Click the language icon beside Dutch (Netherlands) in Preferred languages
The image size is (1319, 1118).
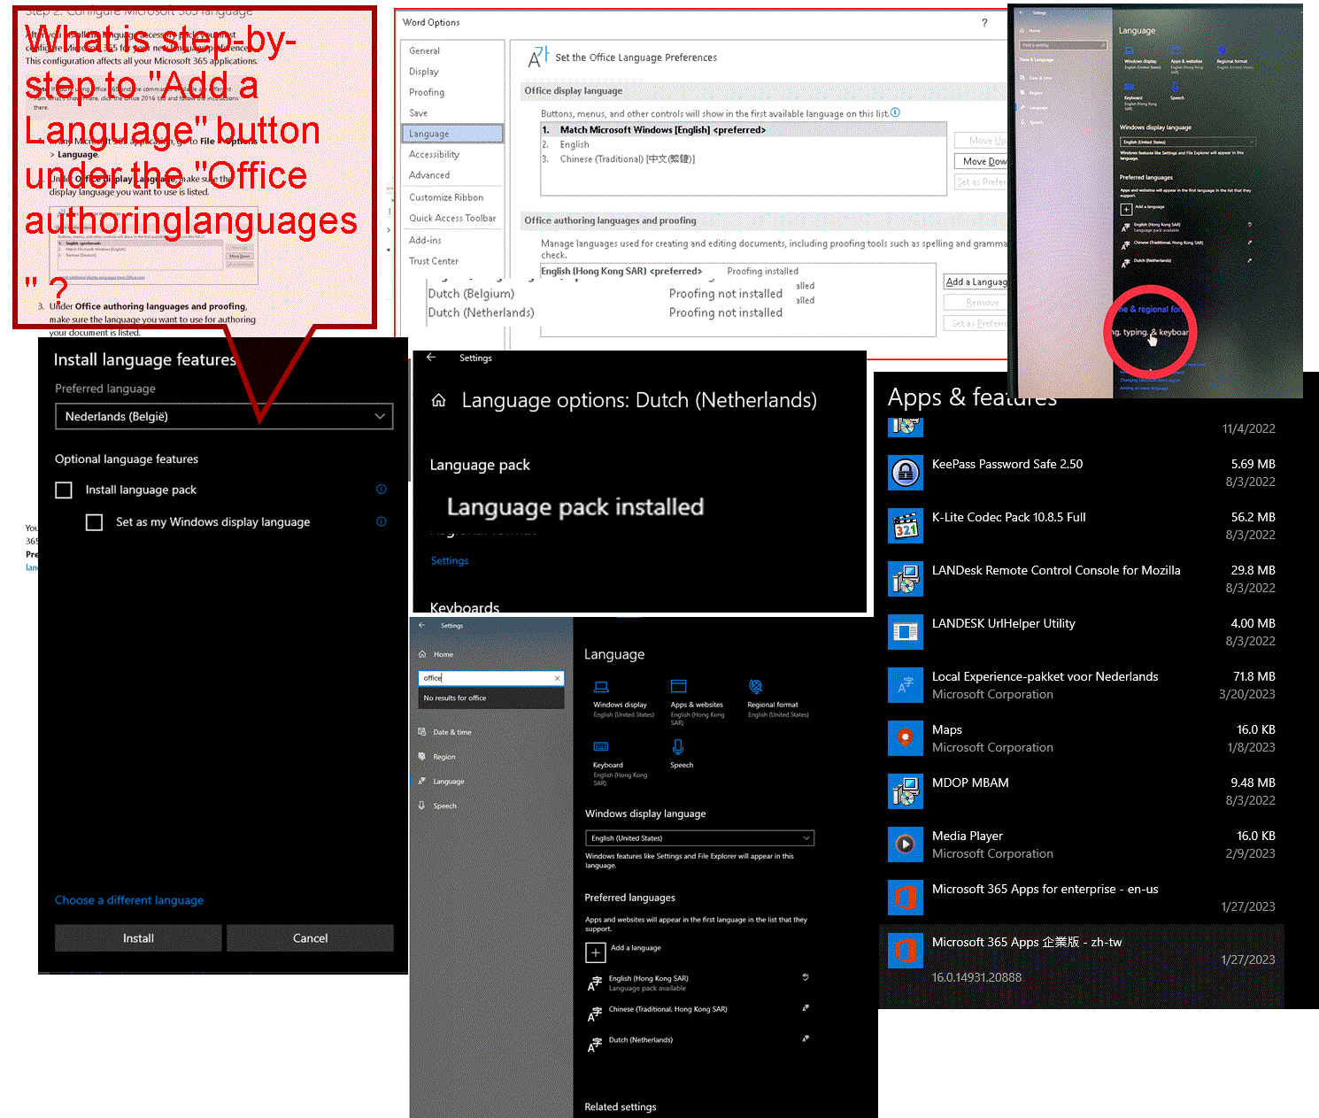pyautogui.click(x=595, y=1045)
